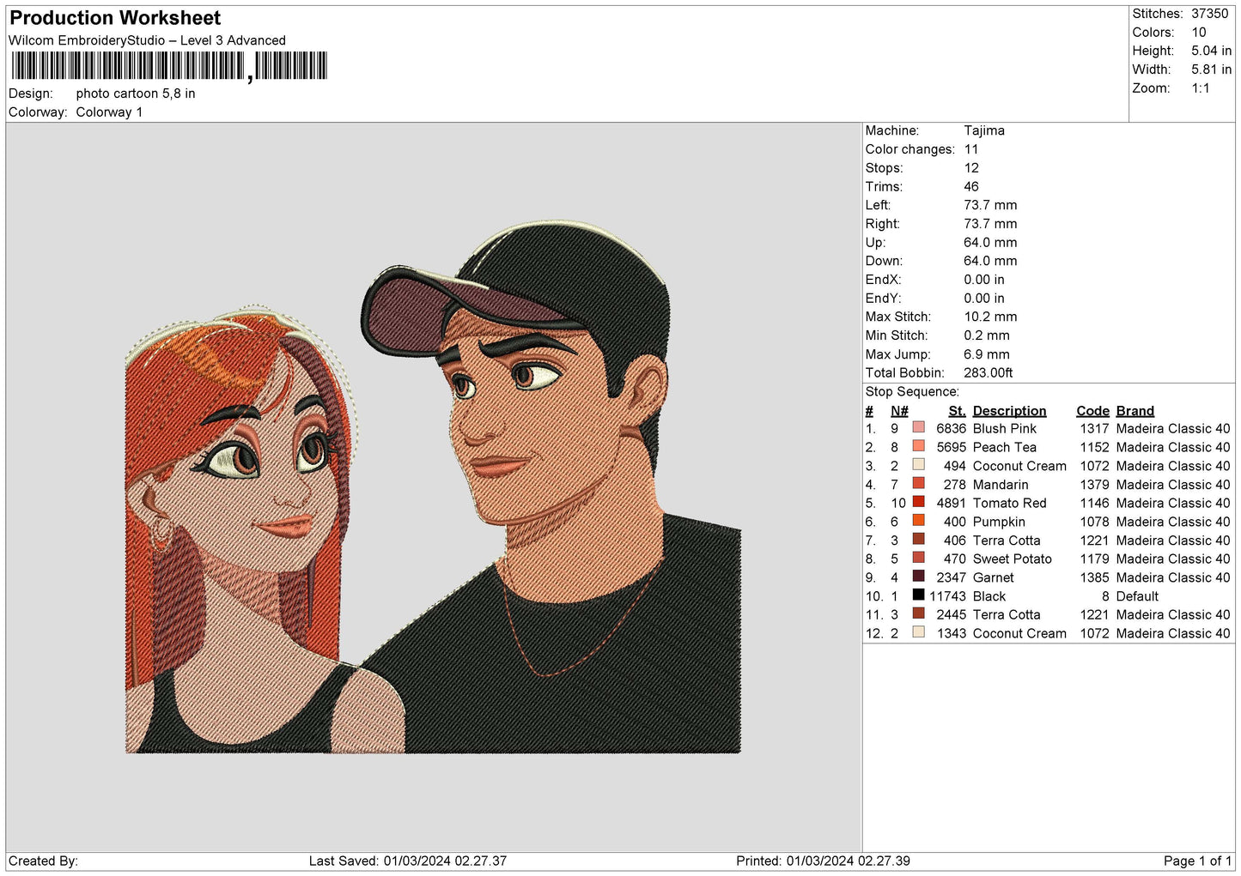This screenshot has width=1241, height=876.
Task: Click 'Wilcom EmbroideryStudio – Level 3 Advanced' text
Action: pos(147,40)
